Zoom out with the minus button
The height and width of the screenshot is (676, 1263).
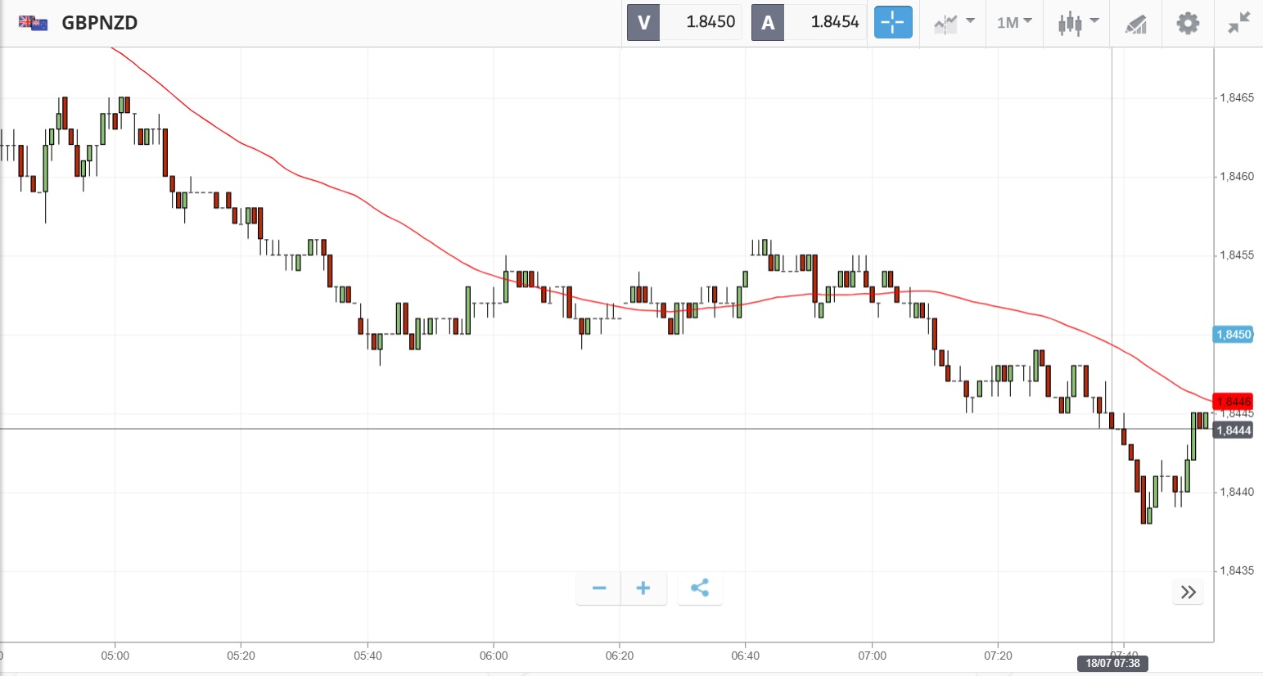(599, 588)
